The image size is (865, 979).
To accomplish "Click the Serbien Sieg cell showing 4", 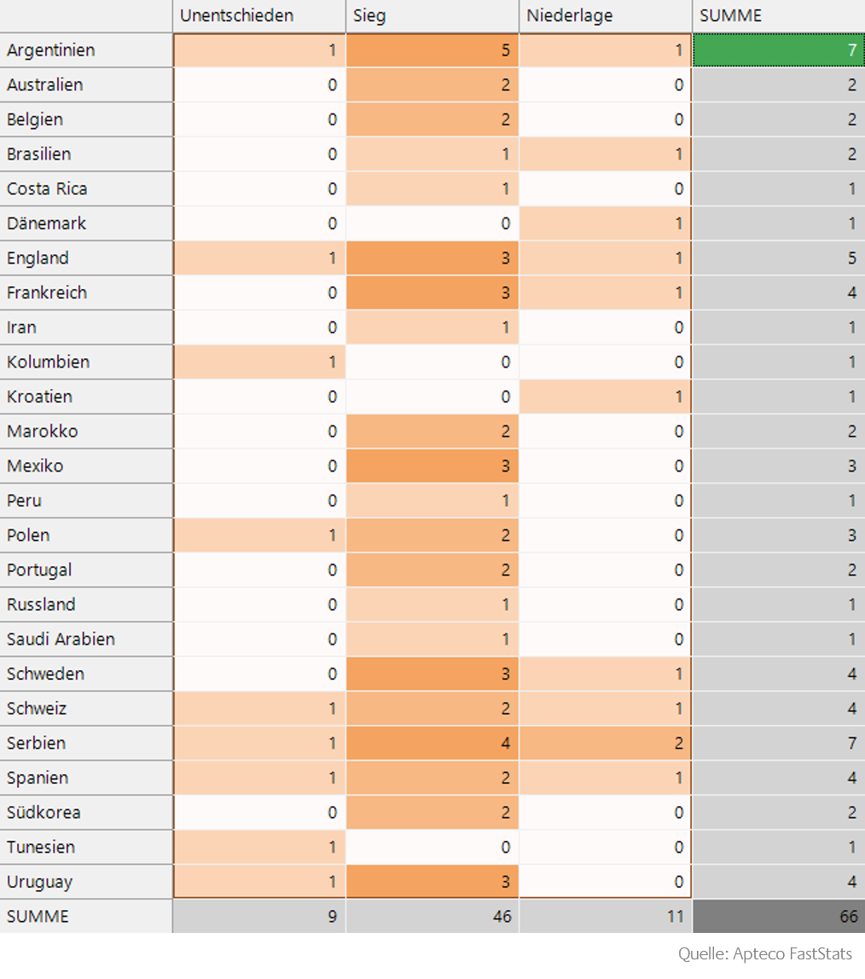I will 432,743.
